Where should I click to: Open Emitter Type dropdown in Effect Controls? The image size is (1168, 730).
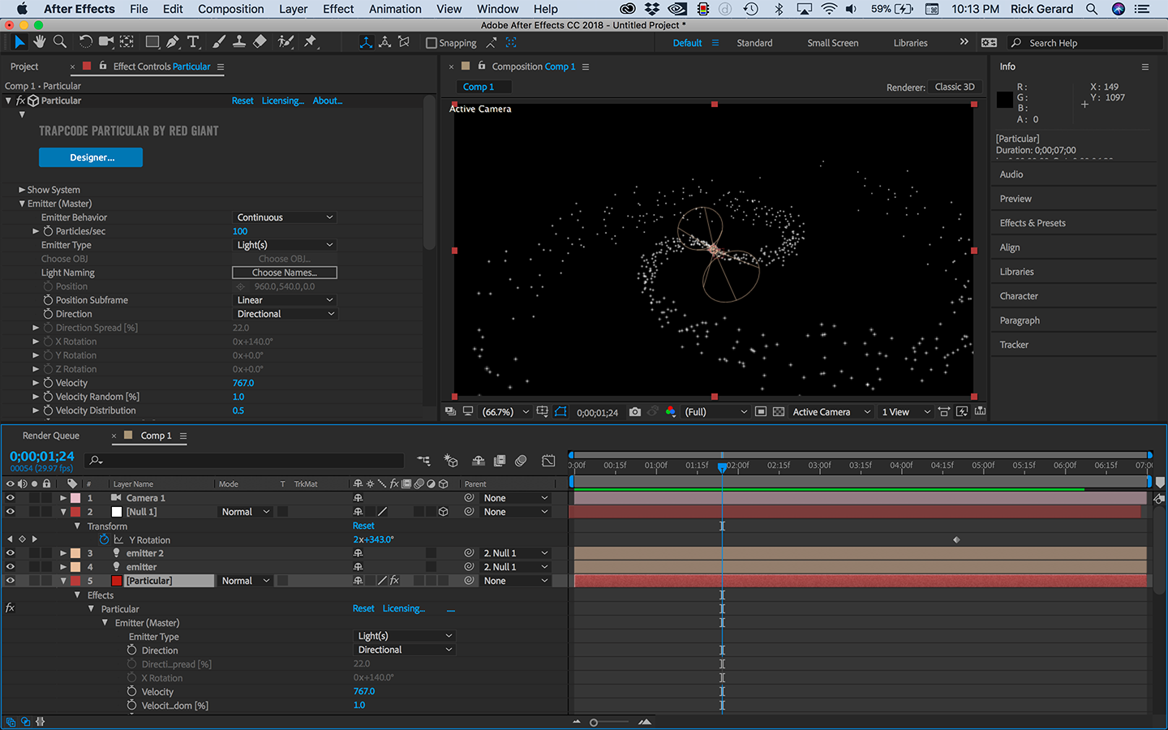click(285, 245)
